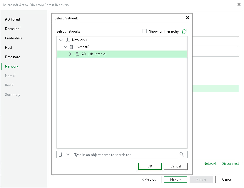Image resolution: width=244 pixels, height=188 pixels.
Task: Close the Forest Recovery wizard window
Action: click(239, 4)
